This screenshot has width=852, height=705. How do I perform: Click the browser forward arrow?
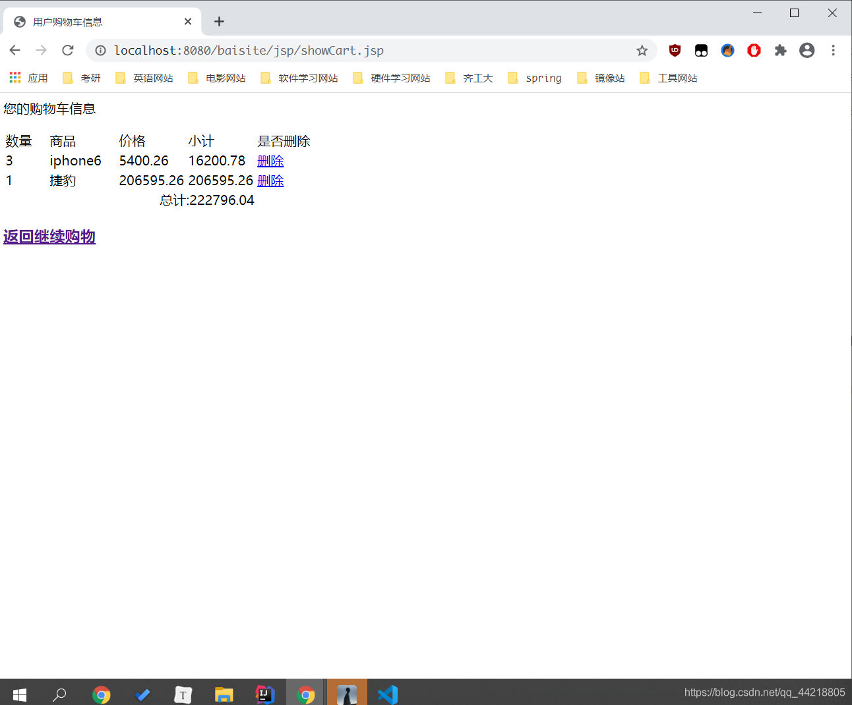click(42, 50)
